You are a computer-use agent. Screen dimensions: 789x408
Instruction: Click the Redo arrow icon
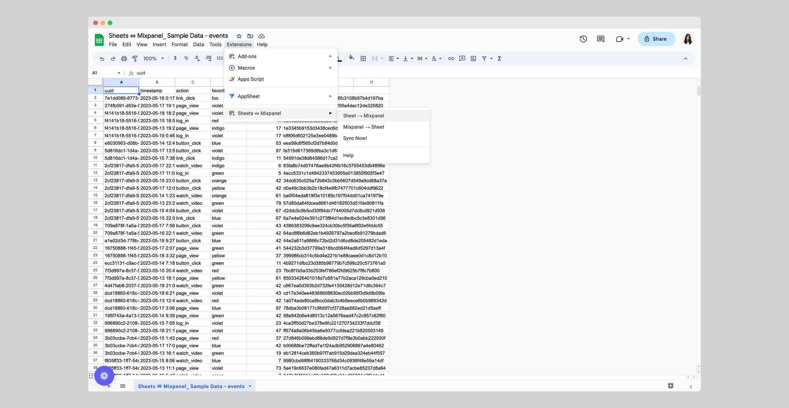[113, 58]
